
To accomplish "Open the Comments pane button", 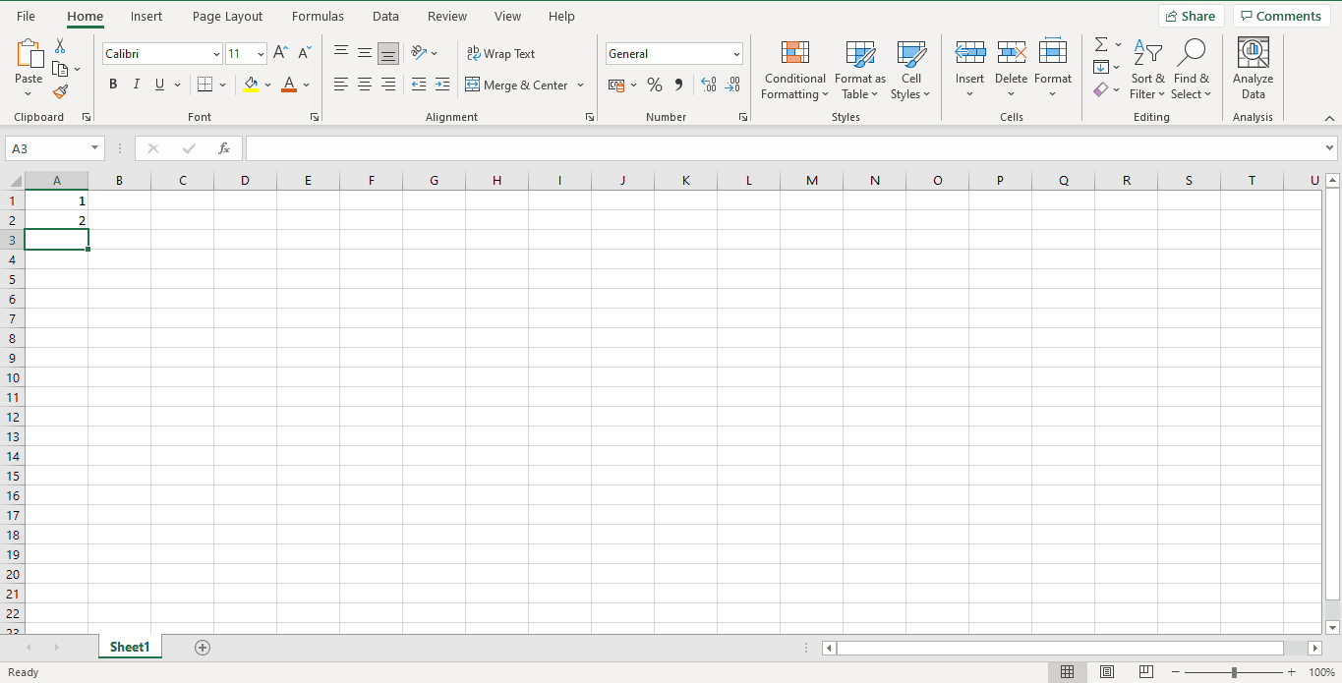I will 1281,16.
